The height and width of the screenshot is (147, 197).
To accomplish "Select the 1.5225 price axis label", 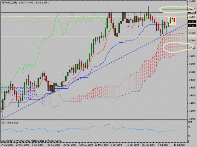I will pyautogui.click(x=192, y=64).
